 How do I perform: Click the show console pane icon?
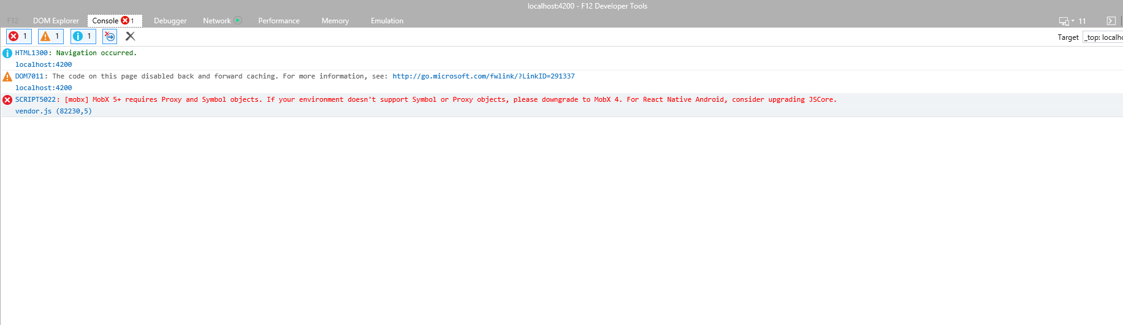(x=1111, y=21)
